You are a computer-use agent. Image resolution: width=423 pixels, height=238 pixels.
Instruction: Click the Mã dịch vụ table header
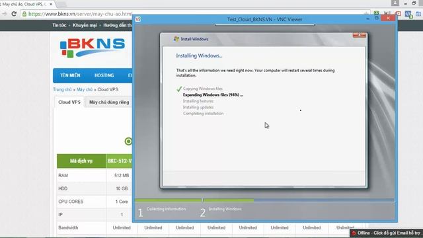[81, 161]
